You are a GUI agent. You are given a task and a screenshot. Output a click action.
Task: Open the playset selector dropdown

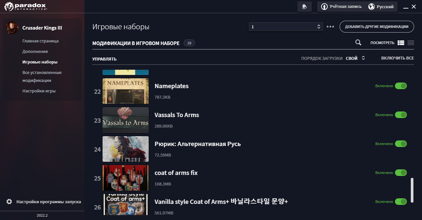tap(286, 27)
